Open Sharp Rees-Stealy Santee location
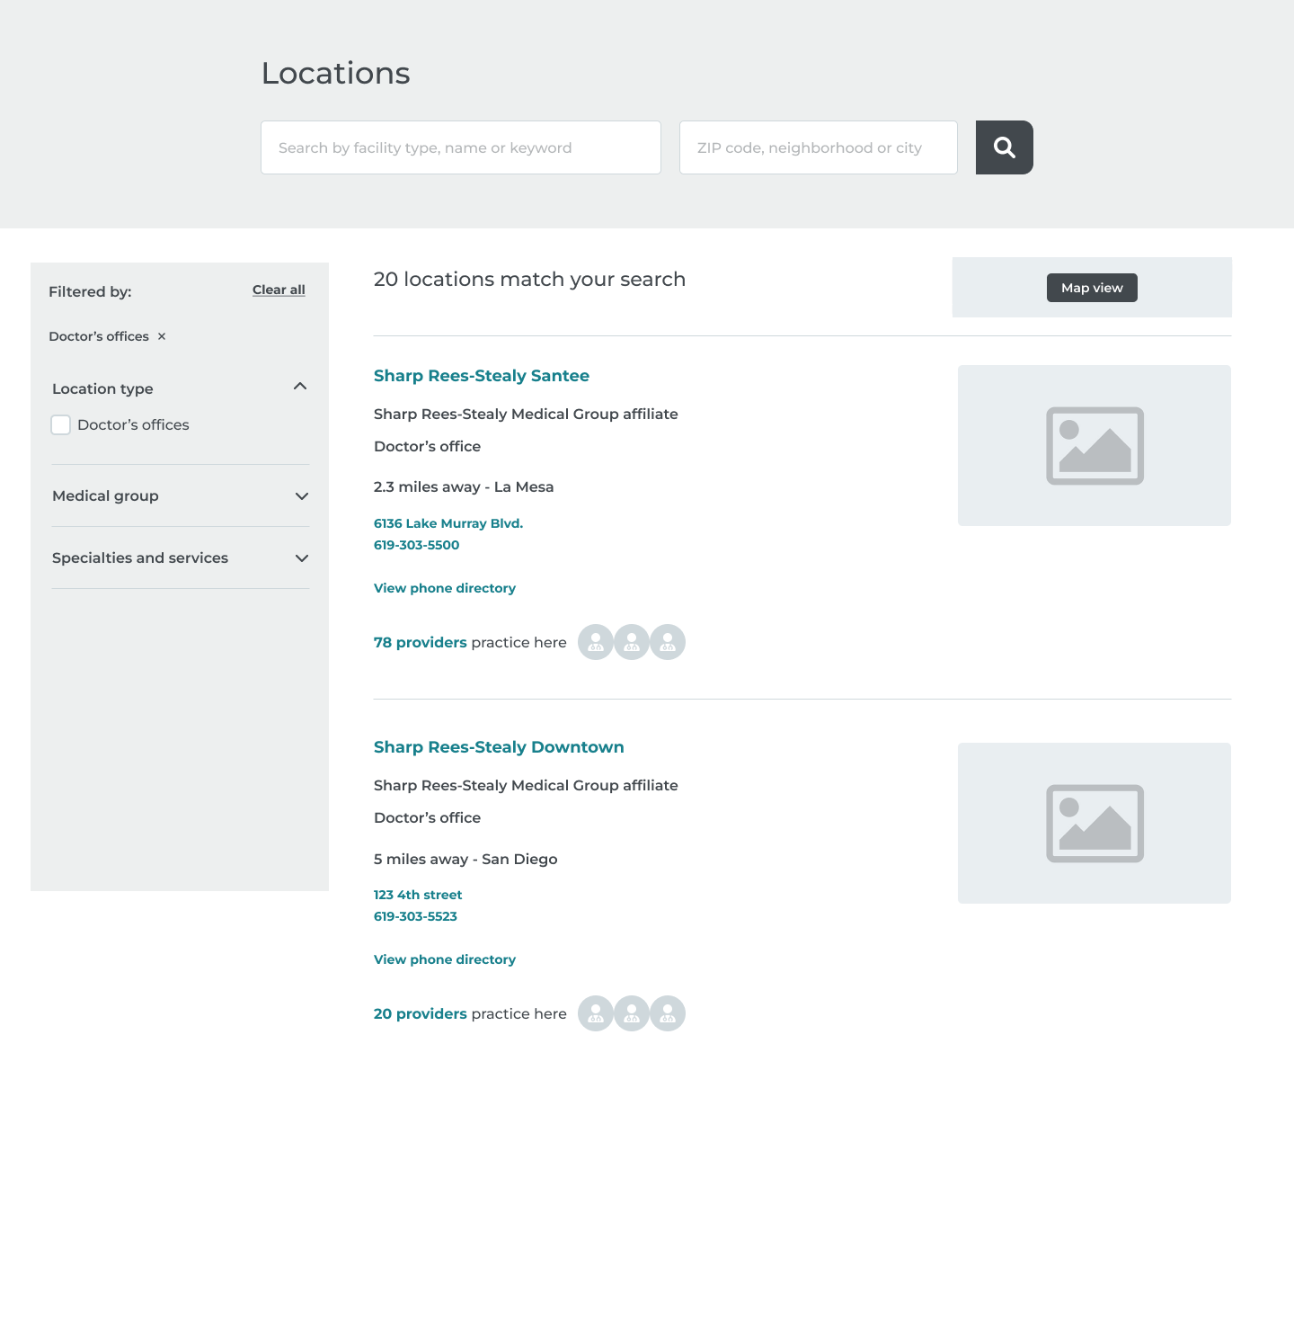The height and width of the screenshot is (1320, 1294). [482, 376]
